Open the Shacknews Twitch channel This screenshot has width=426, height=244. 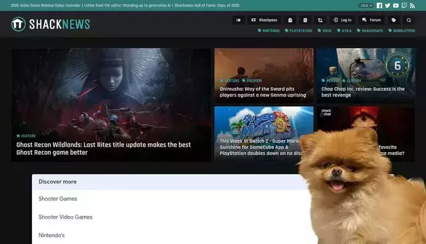pyautogui.click(x=404, y=5)
